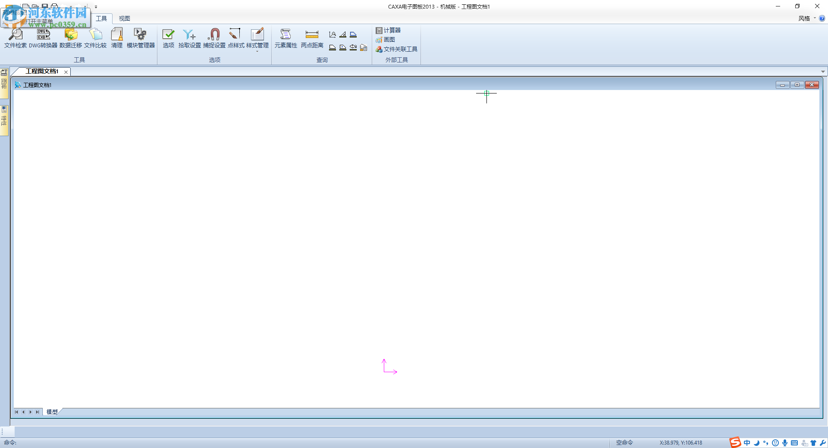The image size is (828, 448).
Task: Click the toggle icon above left side panels
Action: click(x=4, y=72)
